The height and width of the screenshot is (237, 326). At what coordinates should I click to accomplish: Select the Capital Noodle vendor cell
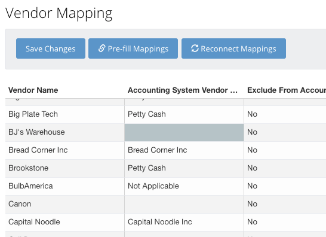pyautogui.click(x=65, y=222)
